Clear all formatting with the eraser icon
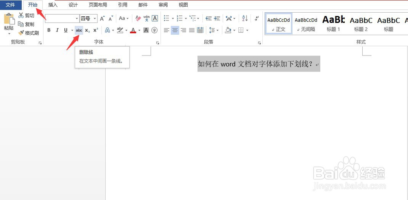408x200 pixels. pos(138,18)
